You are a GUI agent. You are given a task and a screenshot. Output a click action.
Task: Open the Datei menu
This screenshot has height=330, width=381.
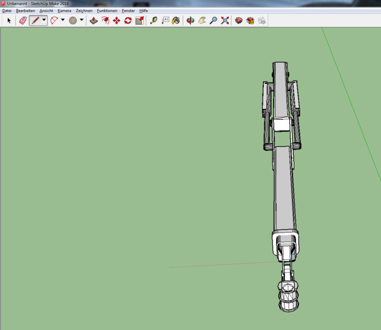(7, 10)
